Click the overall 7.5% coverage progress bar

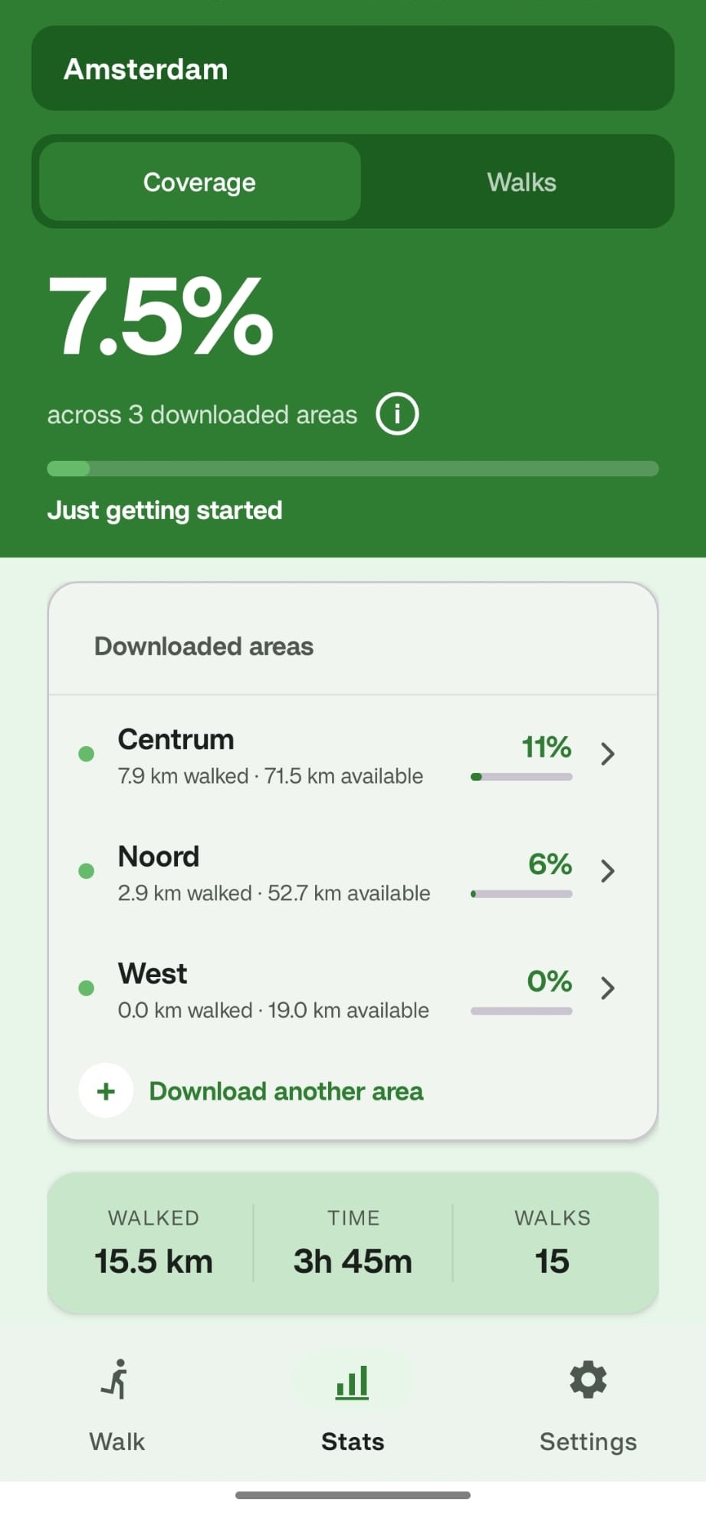(x=353, y=469)
